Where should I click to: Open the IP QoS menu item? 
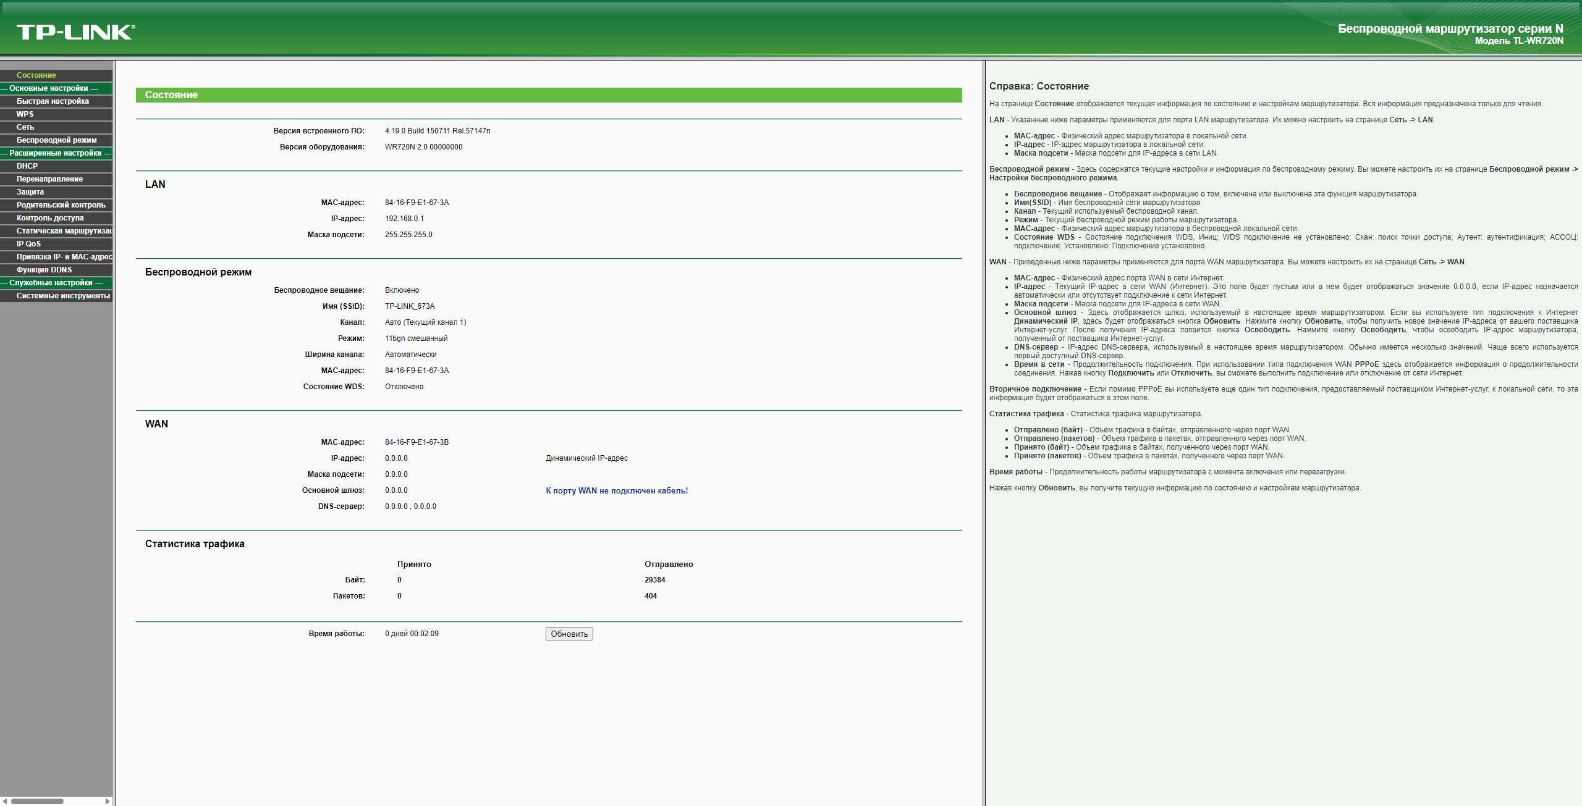coord(28,244)
